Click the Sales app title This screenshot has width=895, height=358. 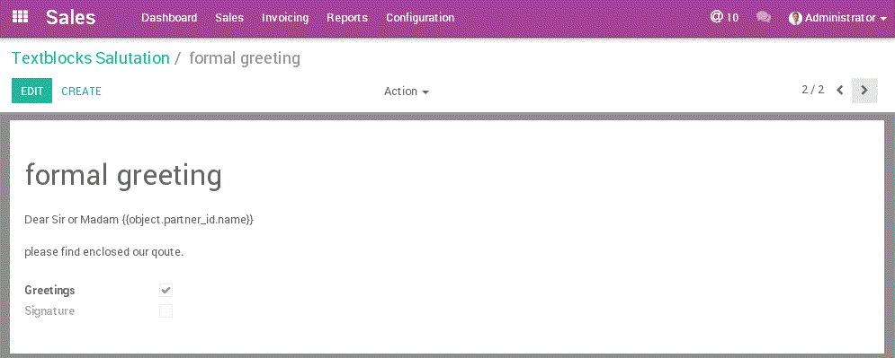click(71, 17)
